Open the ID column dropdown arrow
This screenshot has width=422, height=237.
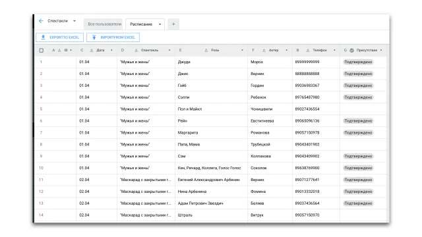(71, 50)
